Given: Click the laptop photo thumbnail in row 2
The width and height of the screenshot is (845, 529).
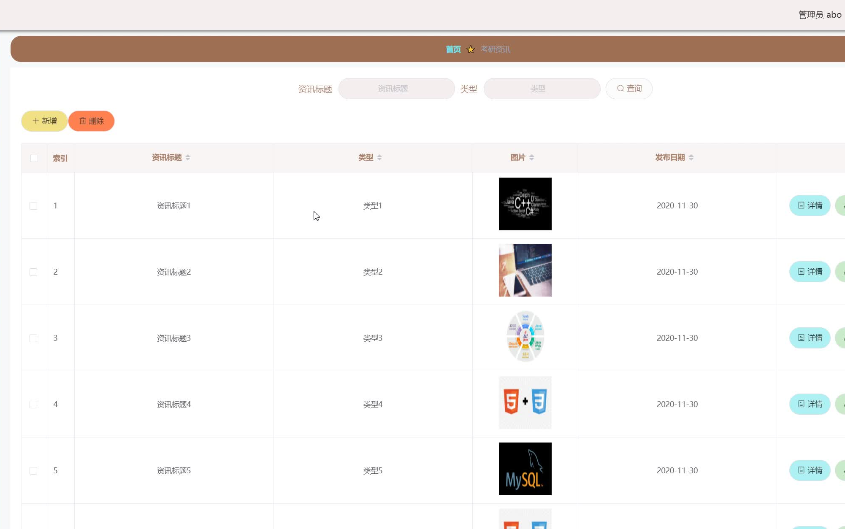Looking at the screenshot, I should [x=525, y=270].
